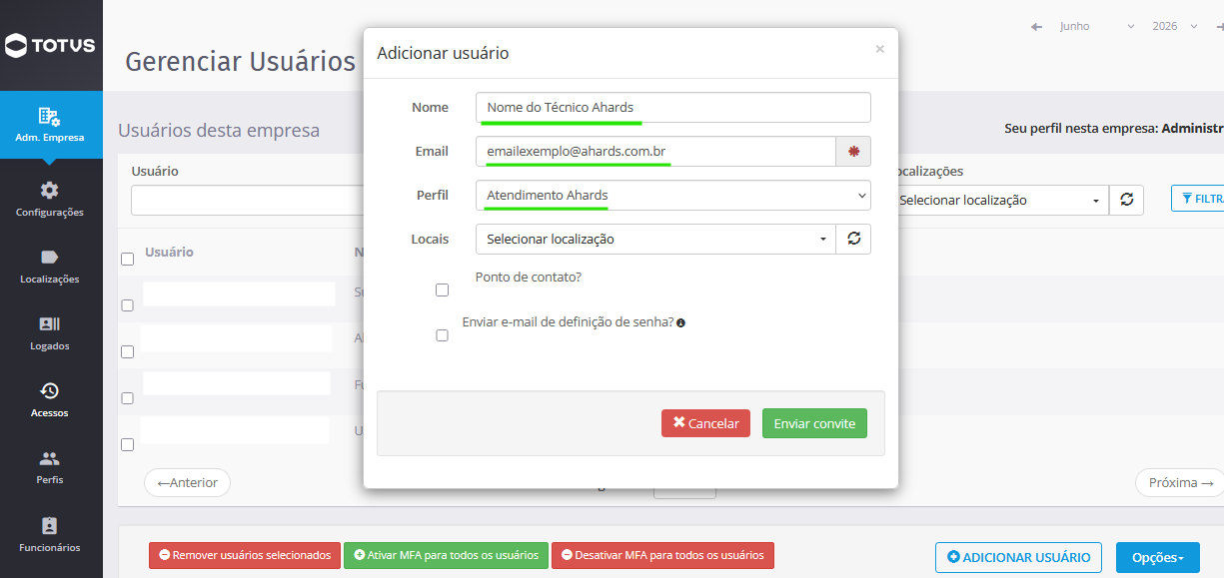Click Ativar MFA para todos os usuários
Viewport: 1224px width, 578px height.
tap(446, 555)
